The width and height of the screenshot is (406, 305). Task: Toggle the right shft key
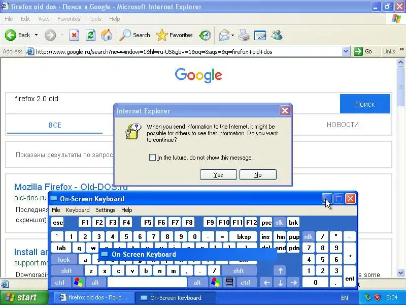coord(239,271)
